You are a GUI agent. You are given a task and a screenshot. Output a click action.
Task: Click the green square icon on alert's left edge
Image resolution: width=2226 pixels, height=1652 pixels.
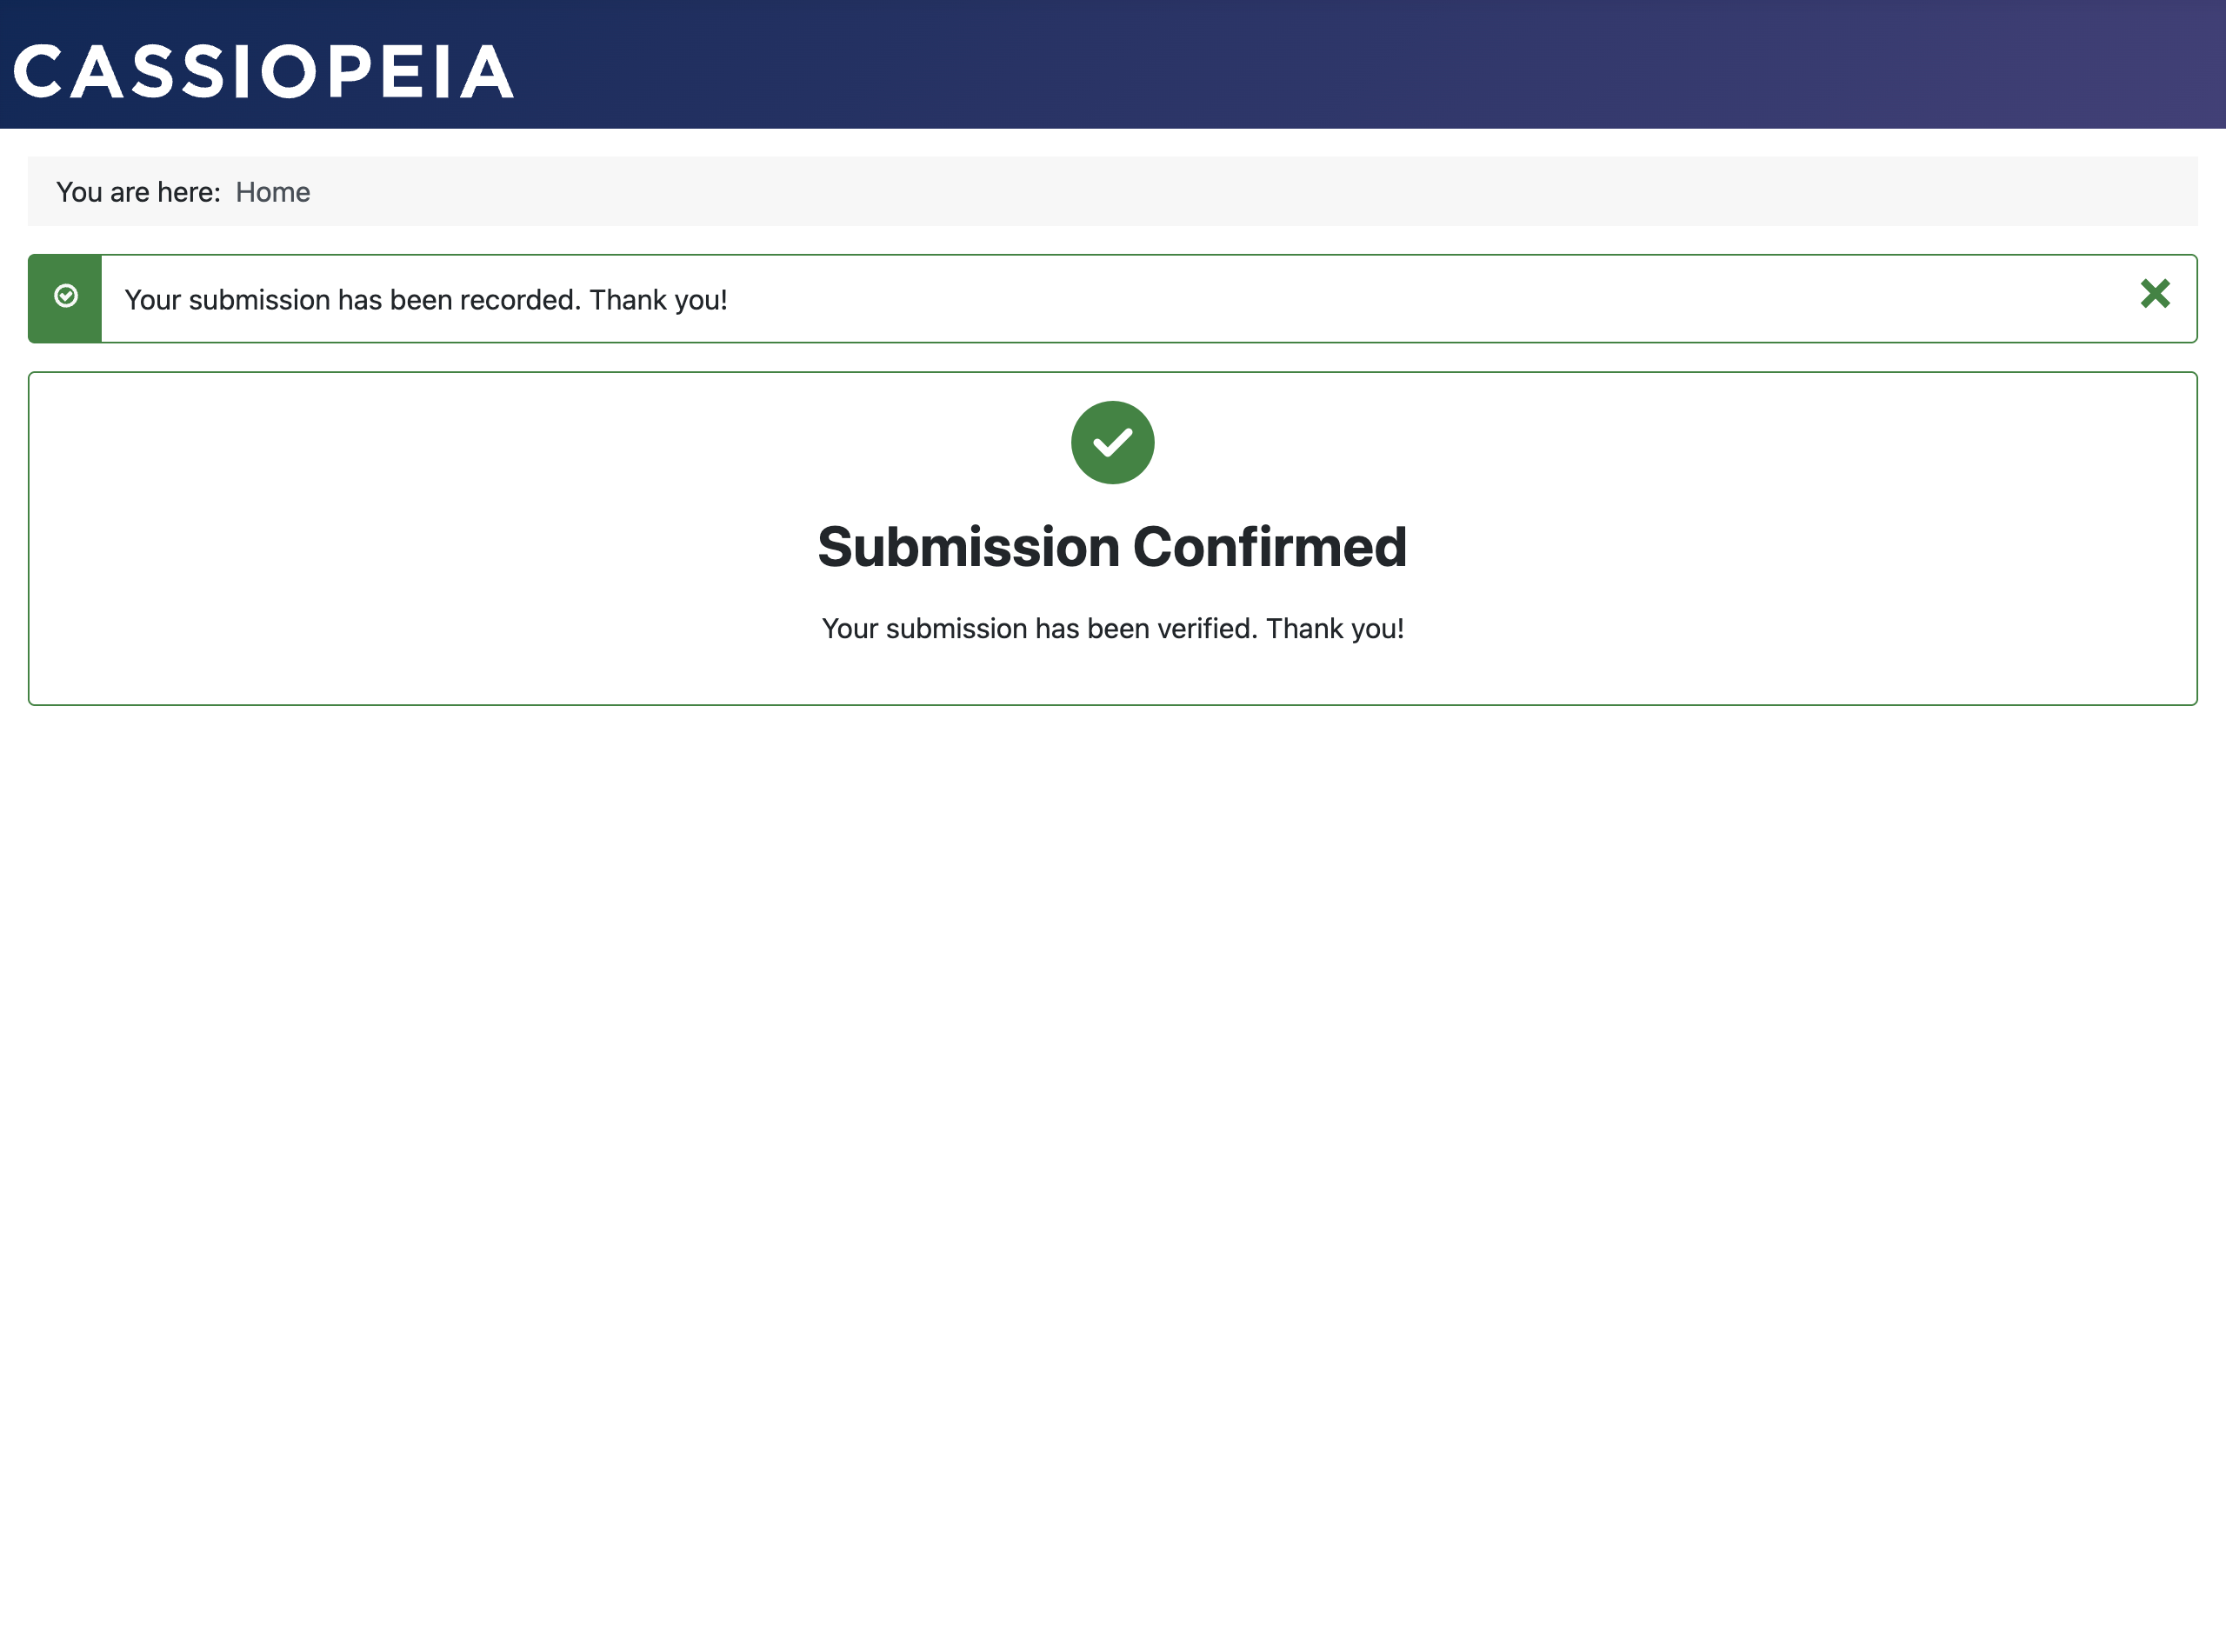[x=65, y=298]
